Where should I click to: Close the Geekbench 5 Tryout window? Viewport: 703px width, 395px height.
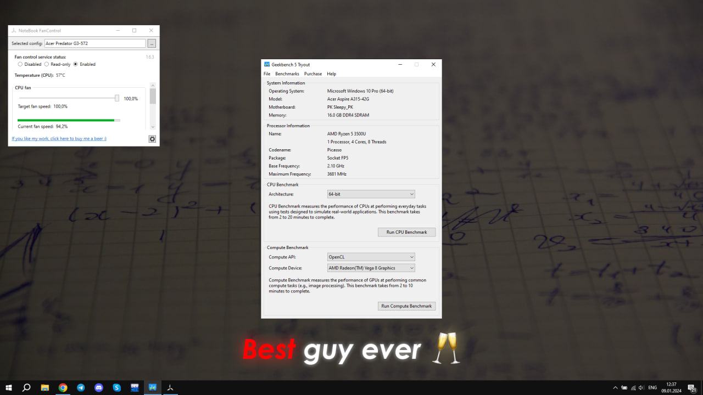point(433,64)
